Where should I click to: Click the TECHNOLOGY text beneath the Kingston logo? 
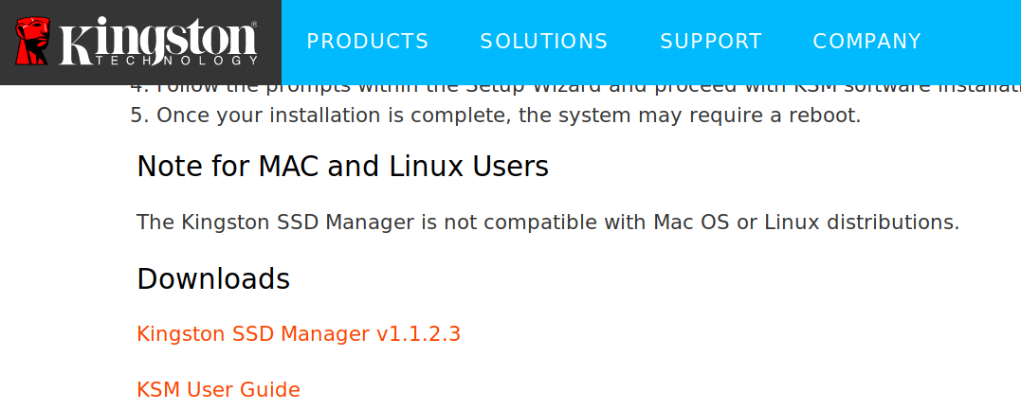pyautogui.click(x=176, y=61)
